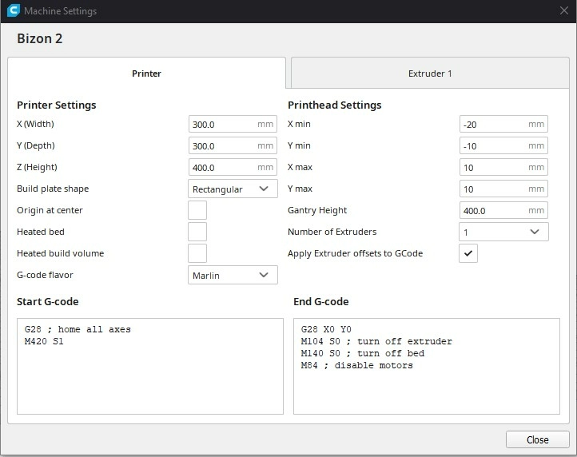Switch to the Extruder 1 tab

(x=430, y=74)
